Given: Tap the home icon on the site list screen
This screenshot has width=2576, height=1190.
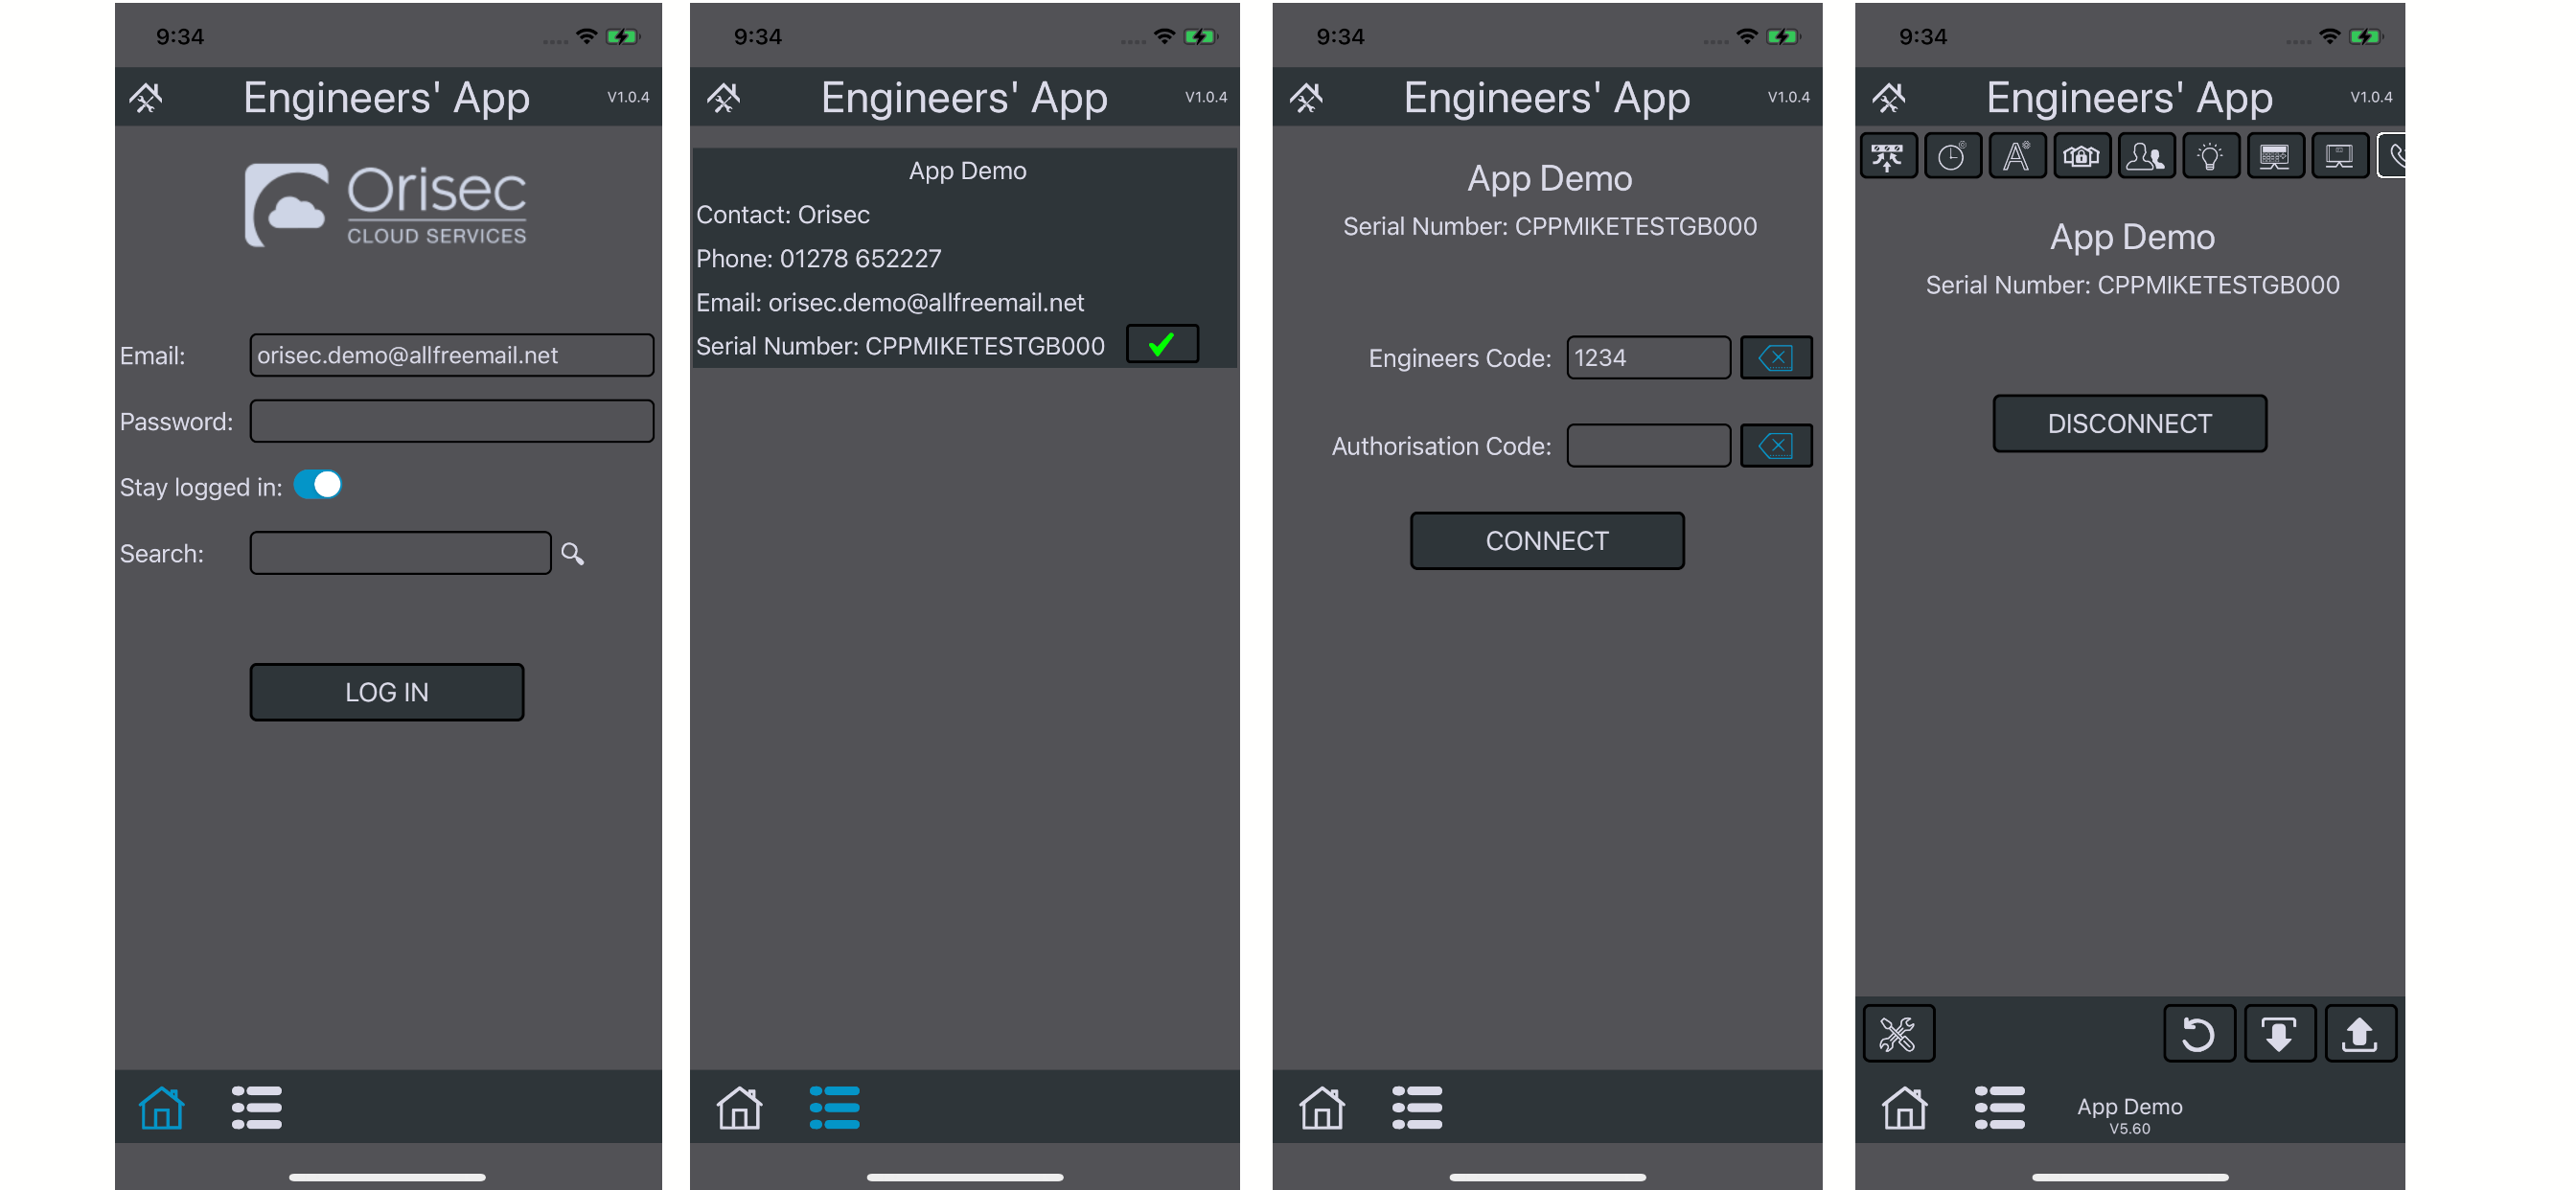Looking at the screenshot, I should point(739,1107).
